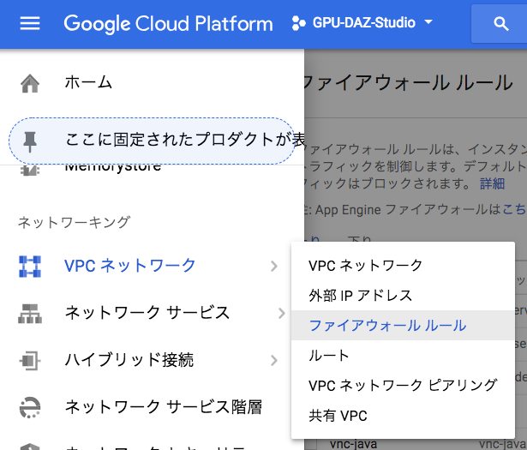Open the hamburger navigation menu
This screenshot has height=450, width=527.
point(30,23)
